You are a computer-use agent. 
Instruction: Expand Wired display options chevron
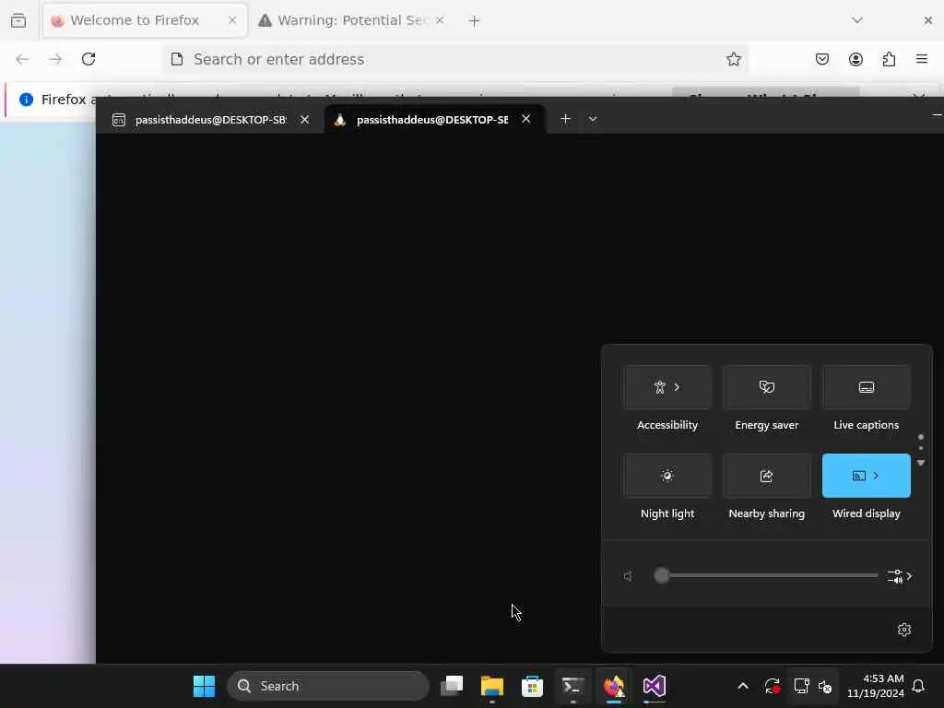pos(876,476)
